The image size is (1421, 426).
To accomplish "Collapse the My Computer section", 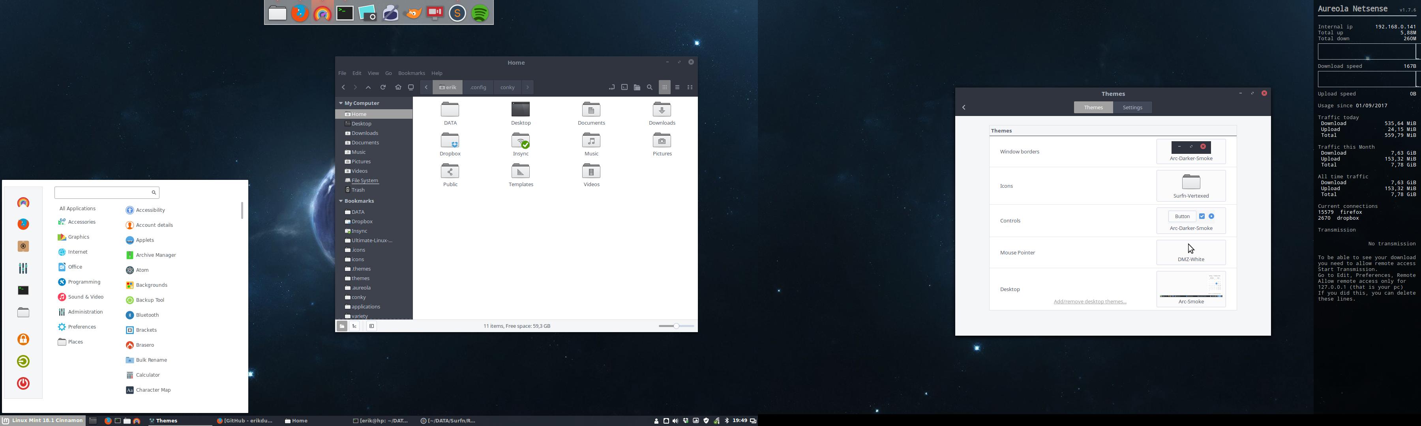I will point(341,103).
